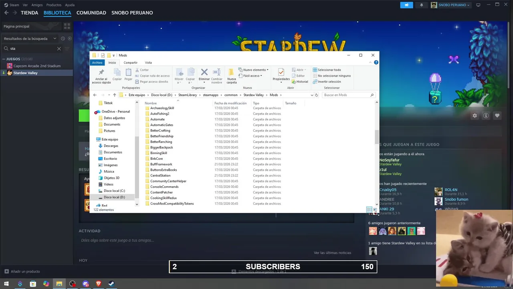Open the BIBLIOTECA tab in Steam
Viewport: 513px width, 289px height.
(x=57, y=13)
